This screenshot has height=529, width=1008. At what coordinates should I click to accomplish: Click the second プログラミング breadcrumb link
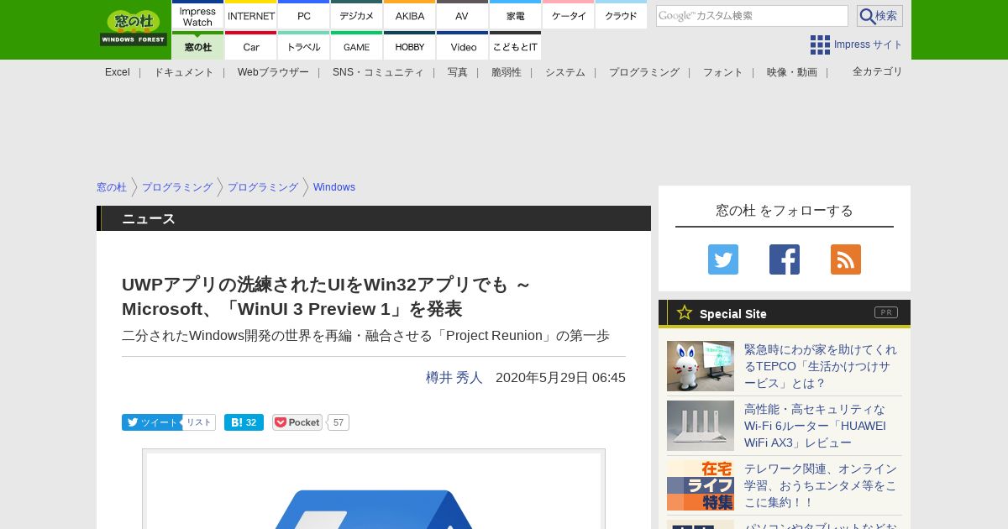(x=263, y=187)
